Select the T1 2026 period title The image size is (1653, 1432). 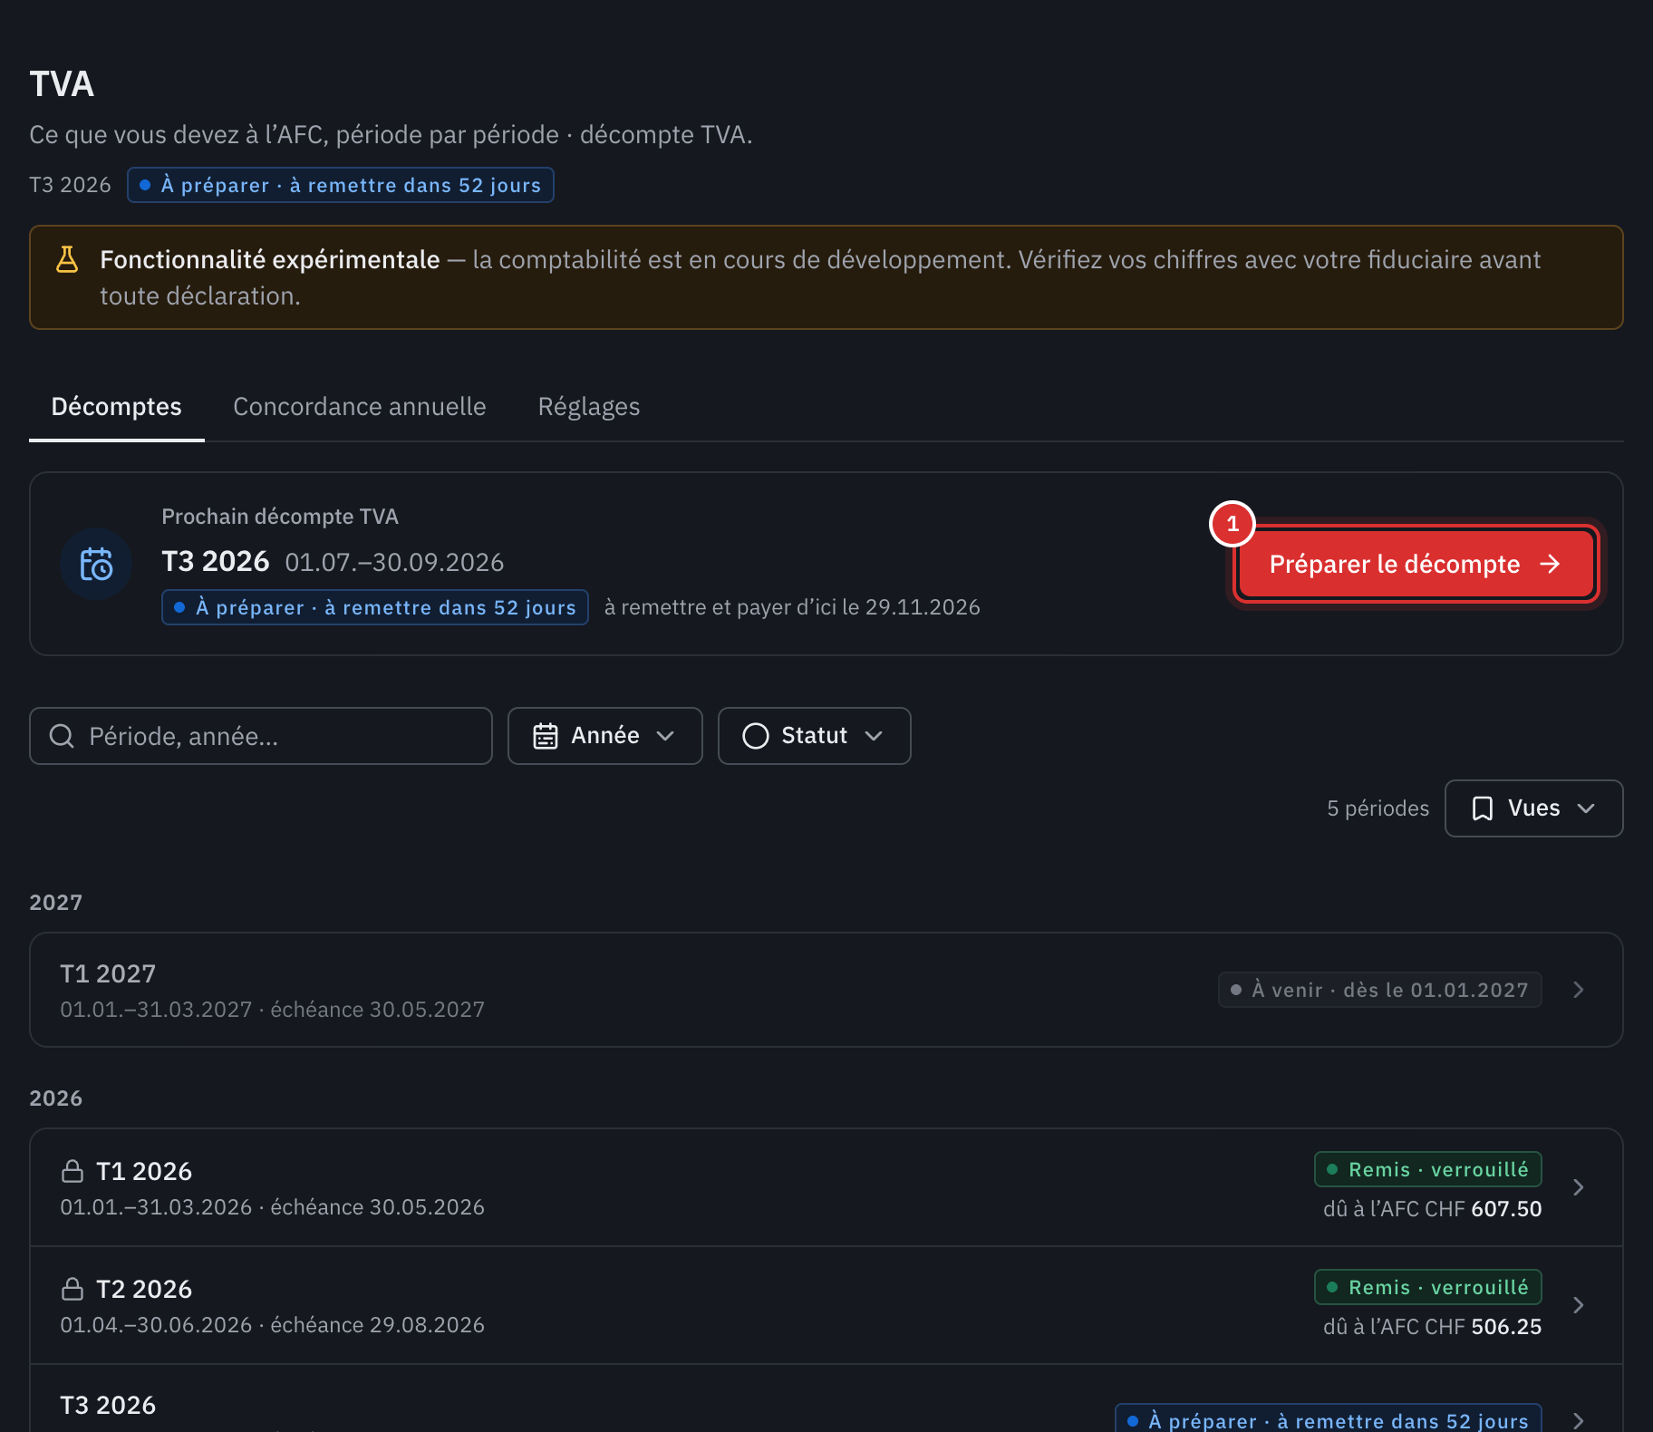tap(144, 1171)
